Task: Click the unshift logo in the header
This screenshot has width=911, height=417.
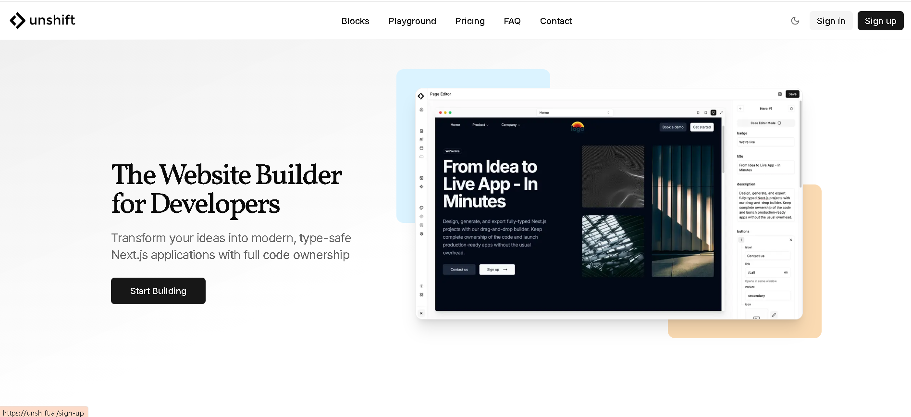Action: coord(42,20)
